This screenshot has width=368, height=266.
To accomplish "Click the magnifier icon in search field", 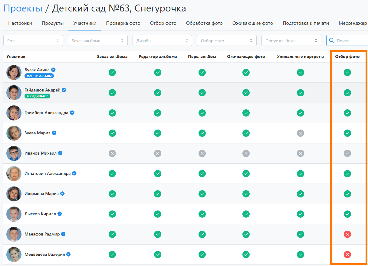I will [332, 40].
